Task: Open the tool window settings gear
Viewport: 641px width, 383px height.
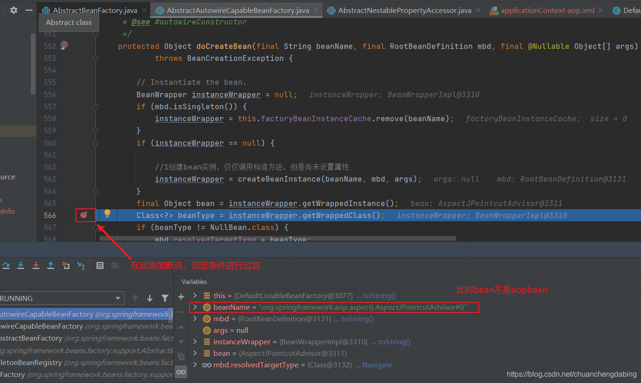Action: point(14,10)
